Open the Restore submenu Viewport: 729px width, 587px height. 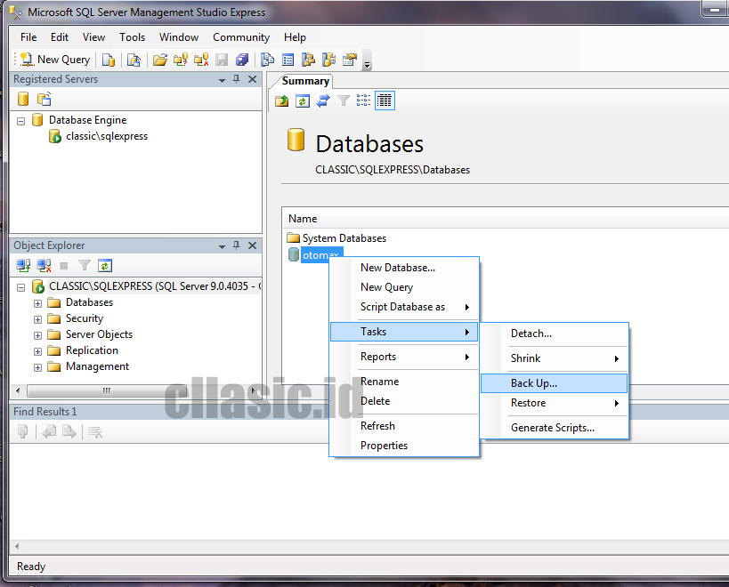(x=554, y=403)
